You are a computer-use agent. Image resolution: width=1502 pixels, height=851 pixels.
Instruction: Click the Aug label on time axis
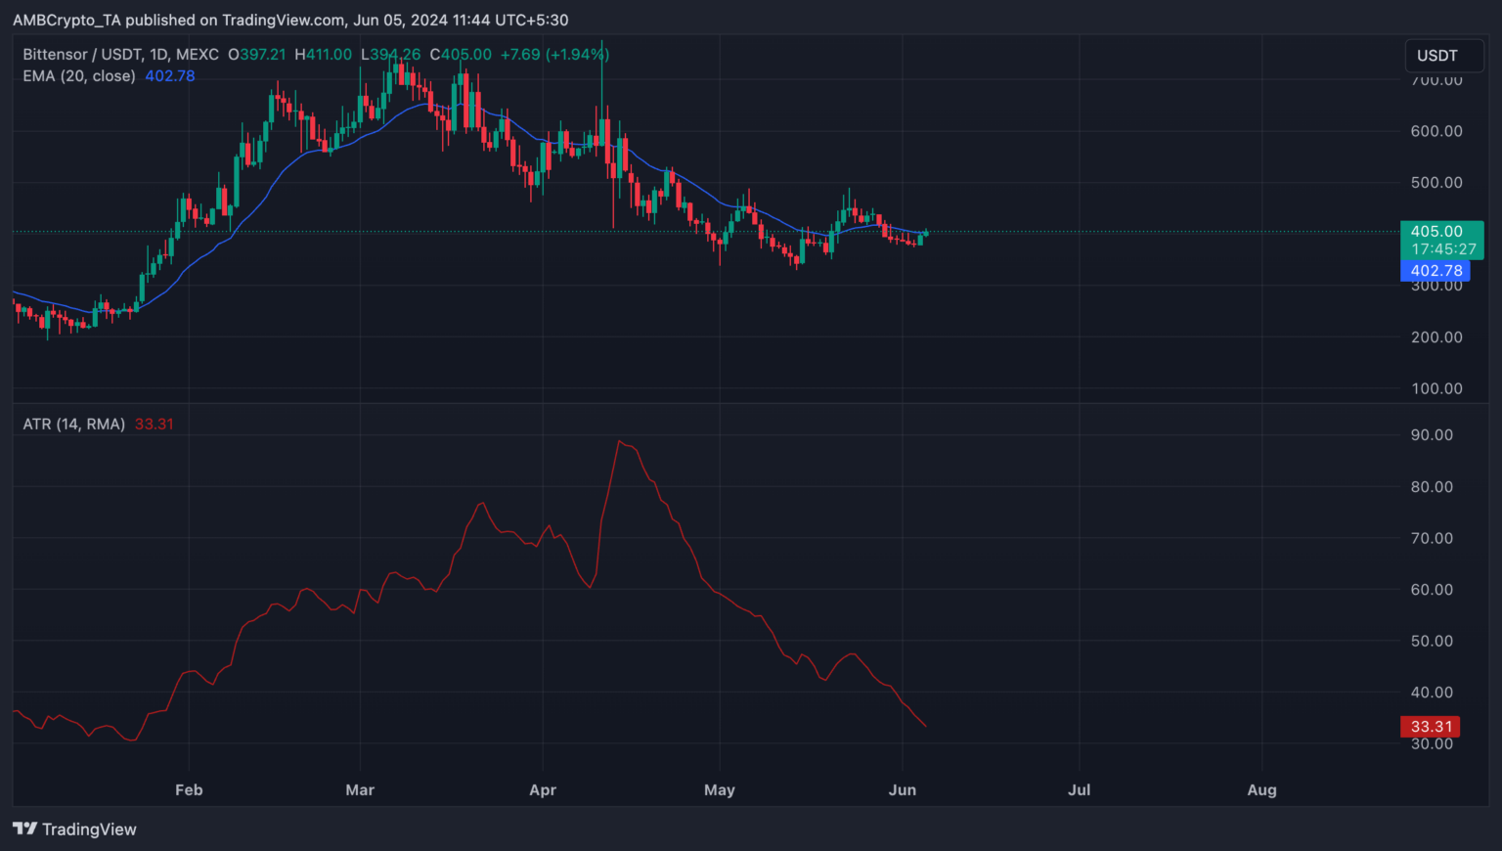(1261, 790)
